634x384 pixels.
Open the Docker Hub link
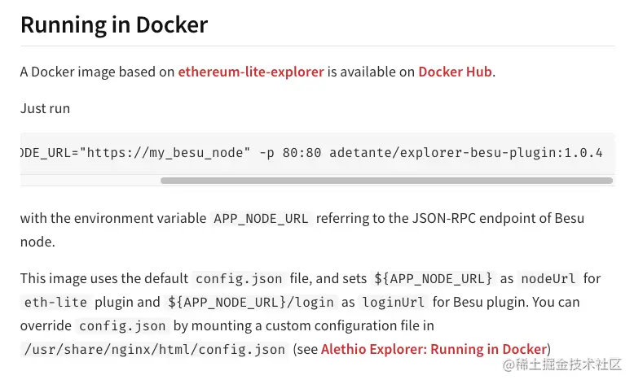(x=455, y=72)
